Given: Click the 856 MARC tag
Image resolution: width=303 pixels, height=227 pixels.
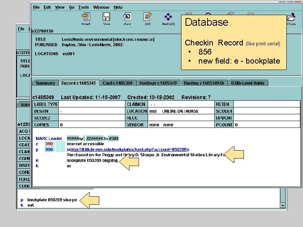Looking at the screenshot, I should pyautogui.click(x=49, y=149).
